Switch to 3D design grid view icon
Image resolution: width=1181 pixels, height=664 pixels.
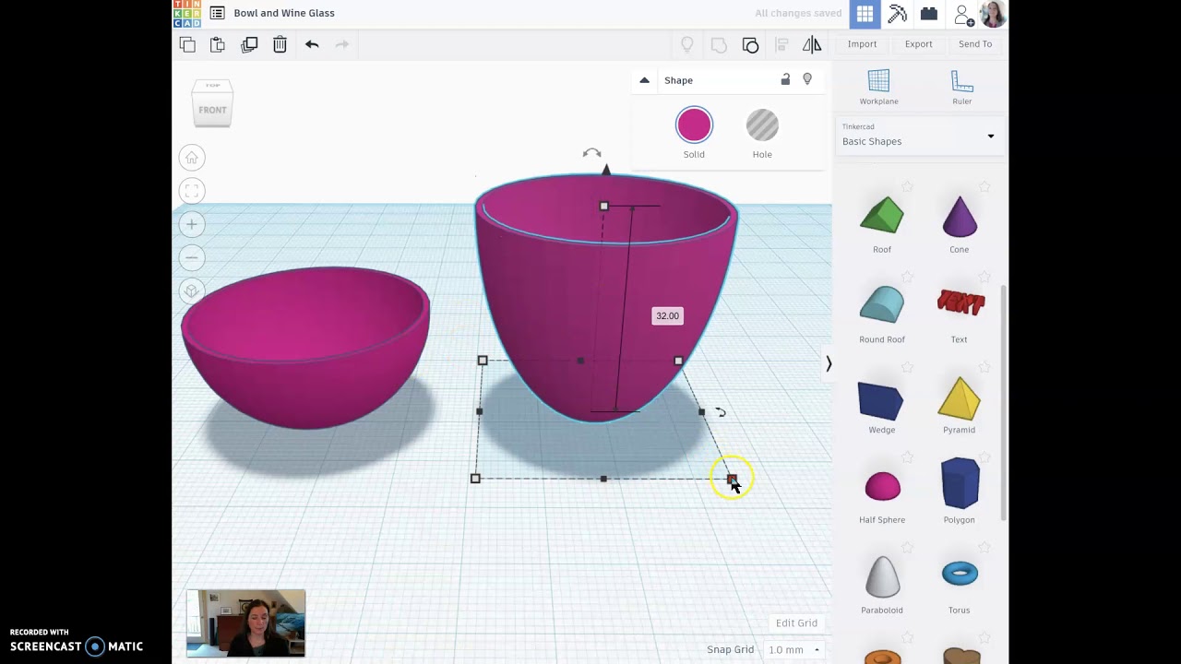(865, 14)
